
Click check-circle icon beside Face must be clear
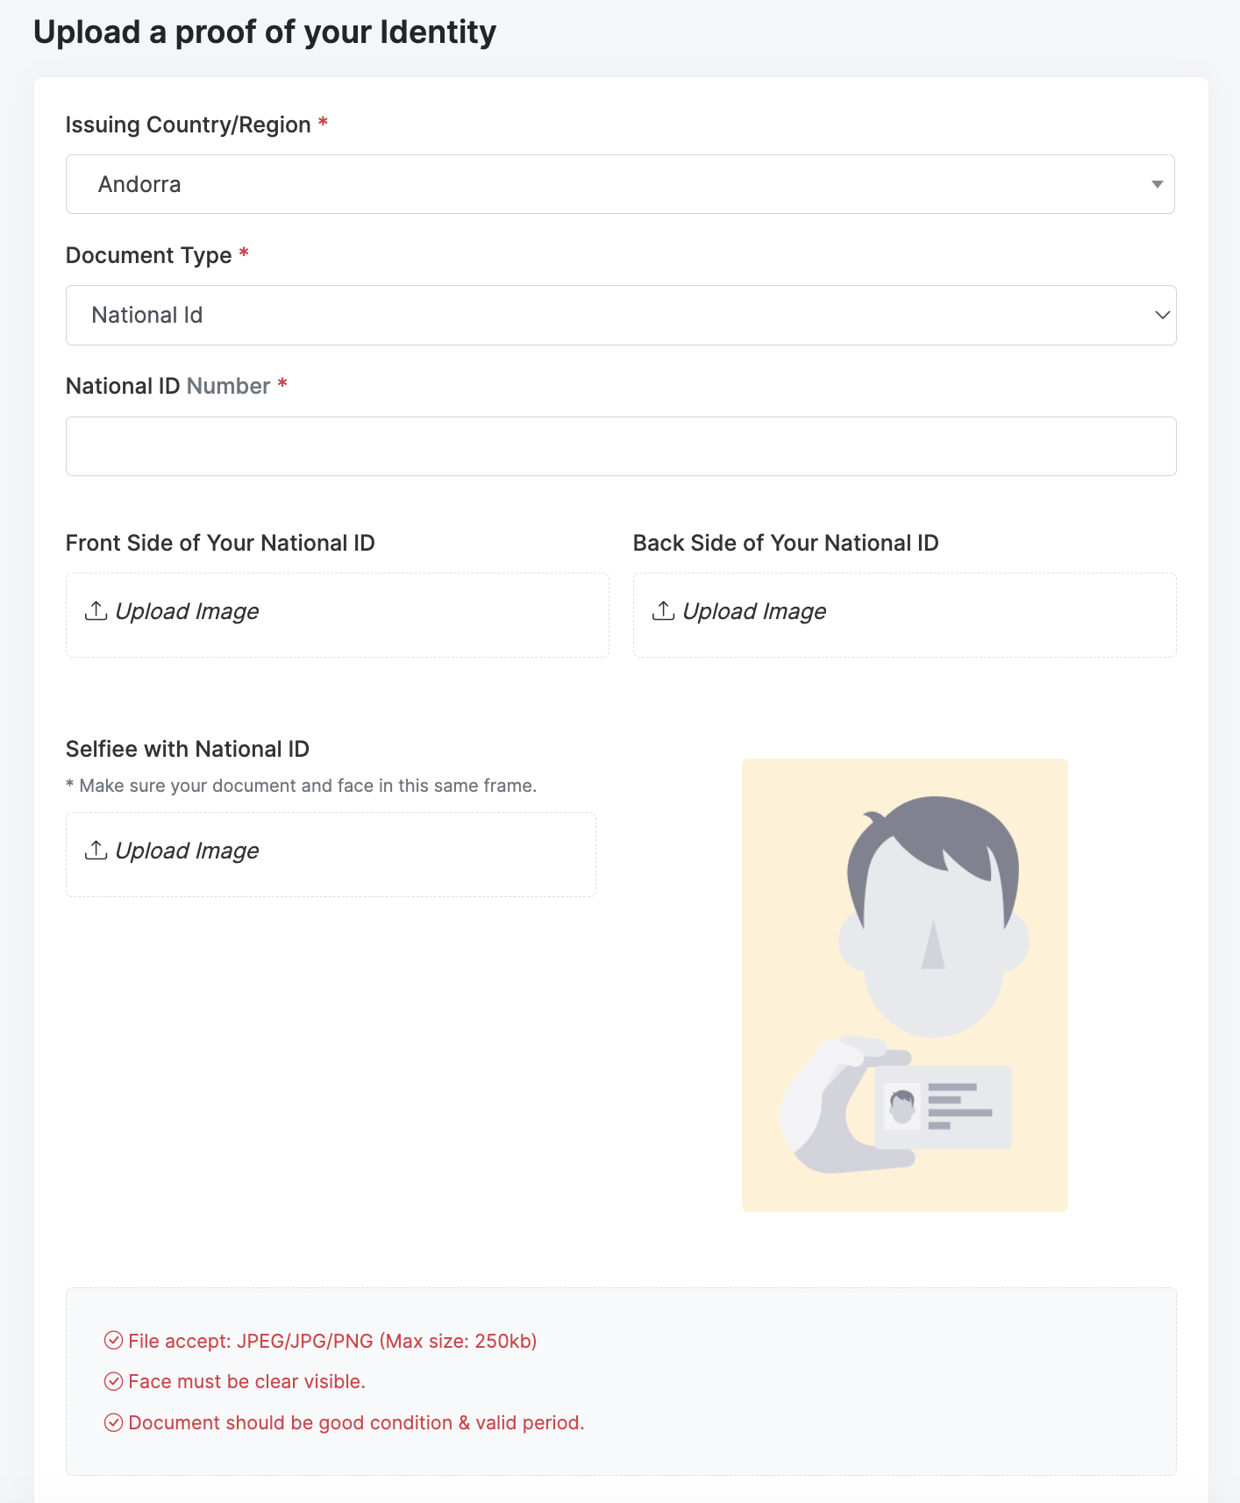pos(113,1382)
